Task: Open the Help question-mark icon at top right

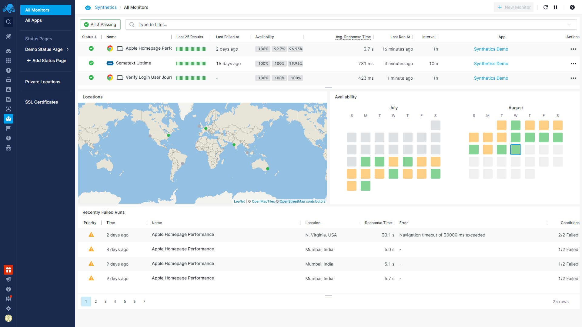Action: [572, 7]
